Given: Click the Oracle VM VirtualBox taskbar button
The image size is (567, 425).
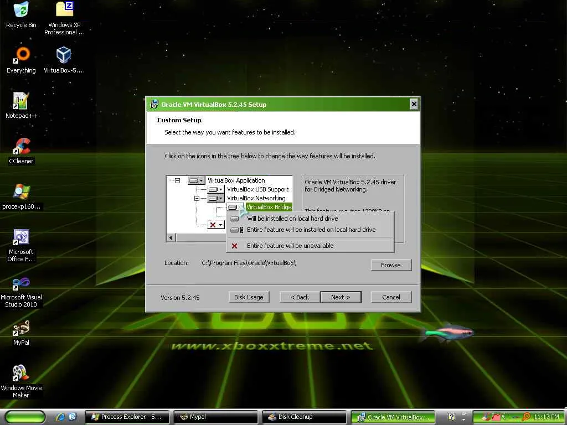Looking at the screenshot, I should pyautogui.click(x=393, y=417).
